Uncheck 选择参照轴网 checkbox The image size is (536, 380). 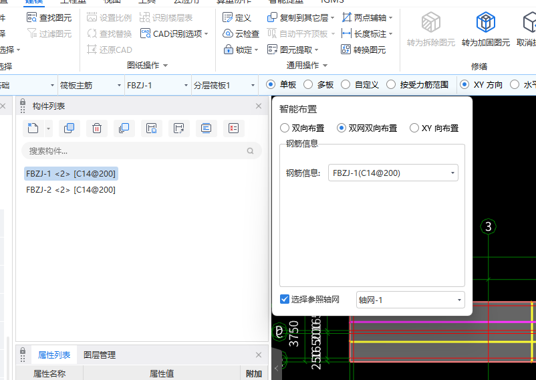tap(285, 299)
